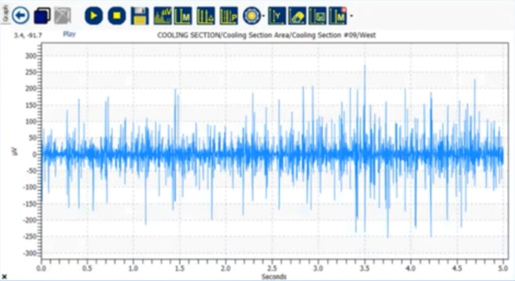Expand the bearing icon dropdown arrow
515x281 pixels.
[x=264, y=16]
